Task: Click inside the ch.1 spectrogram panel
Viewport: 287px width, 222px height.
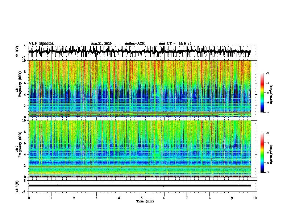Action: 140,89
